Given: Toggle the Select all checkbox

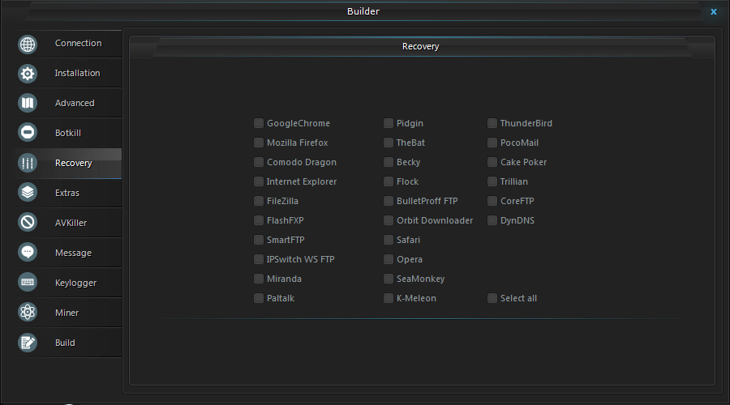Looking at the screenshot, I should pyautogui.click(x=492, y=298).
